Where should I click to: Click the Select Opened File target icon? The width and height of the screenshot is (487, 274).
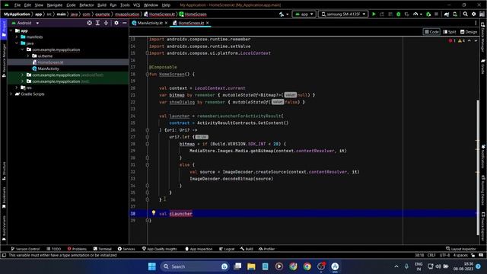coord(90,23)
